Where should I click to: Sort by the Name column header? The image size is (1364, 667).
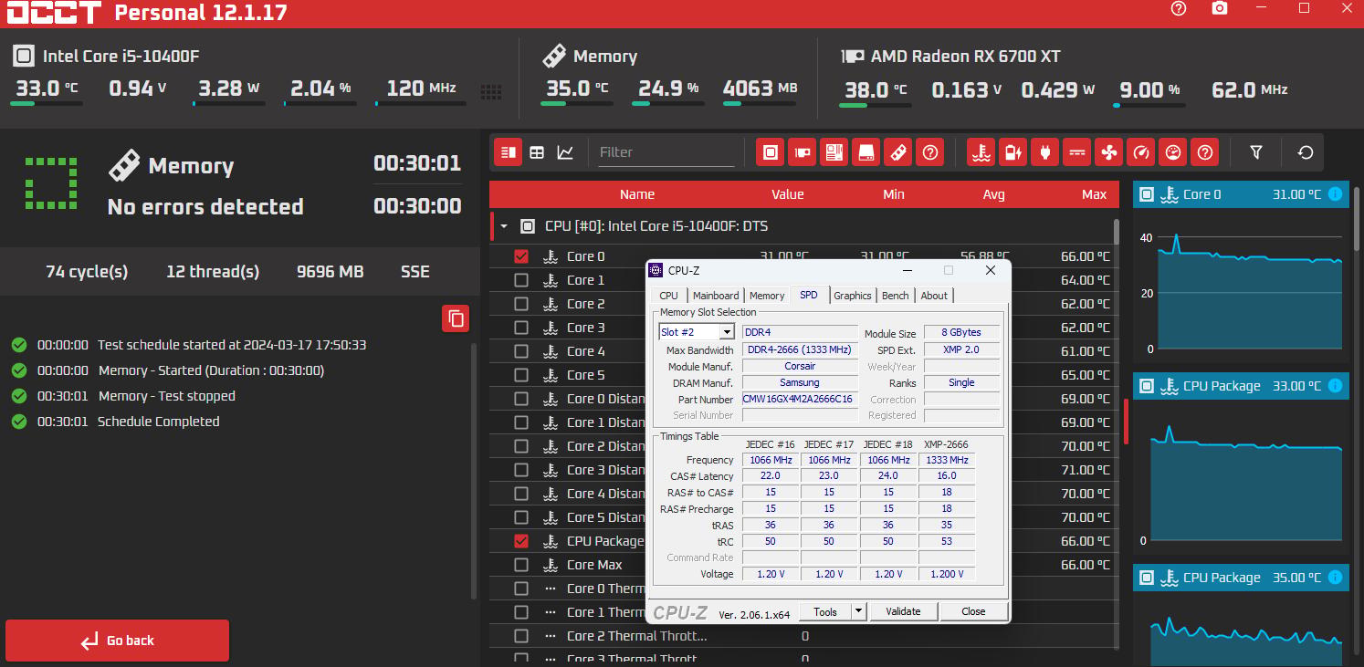[637, 194]
